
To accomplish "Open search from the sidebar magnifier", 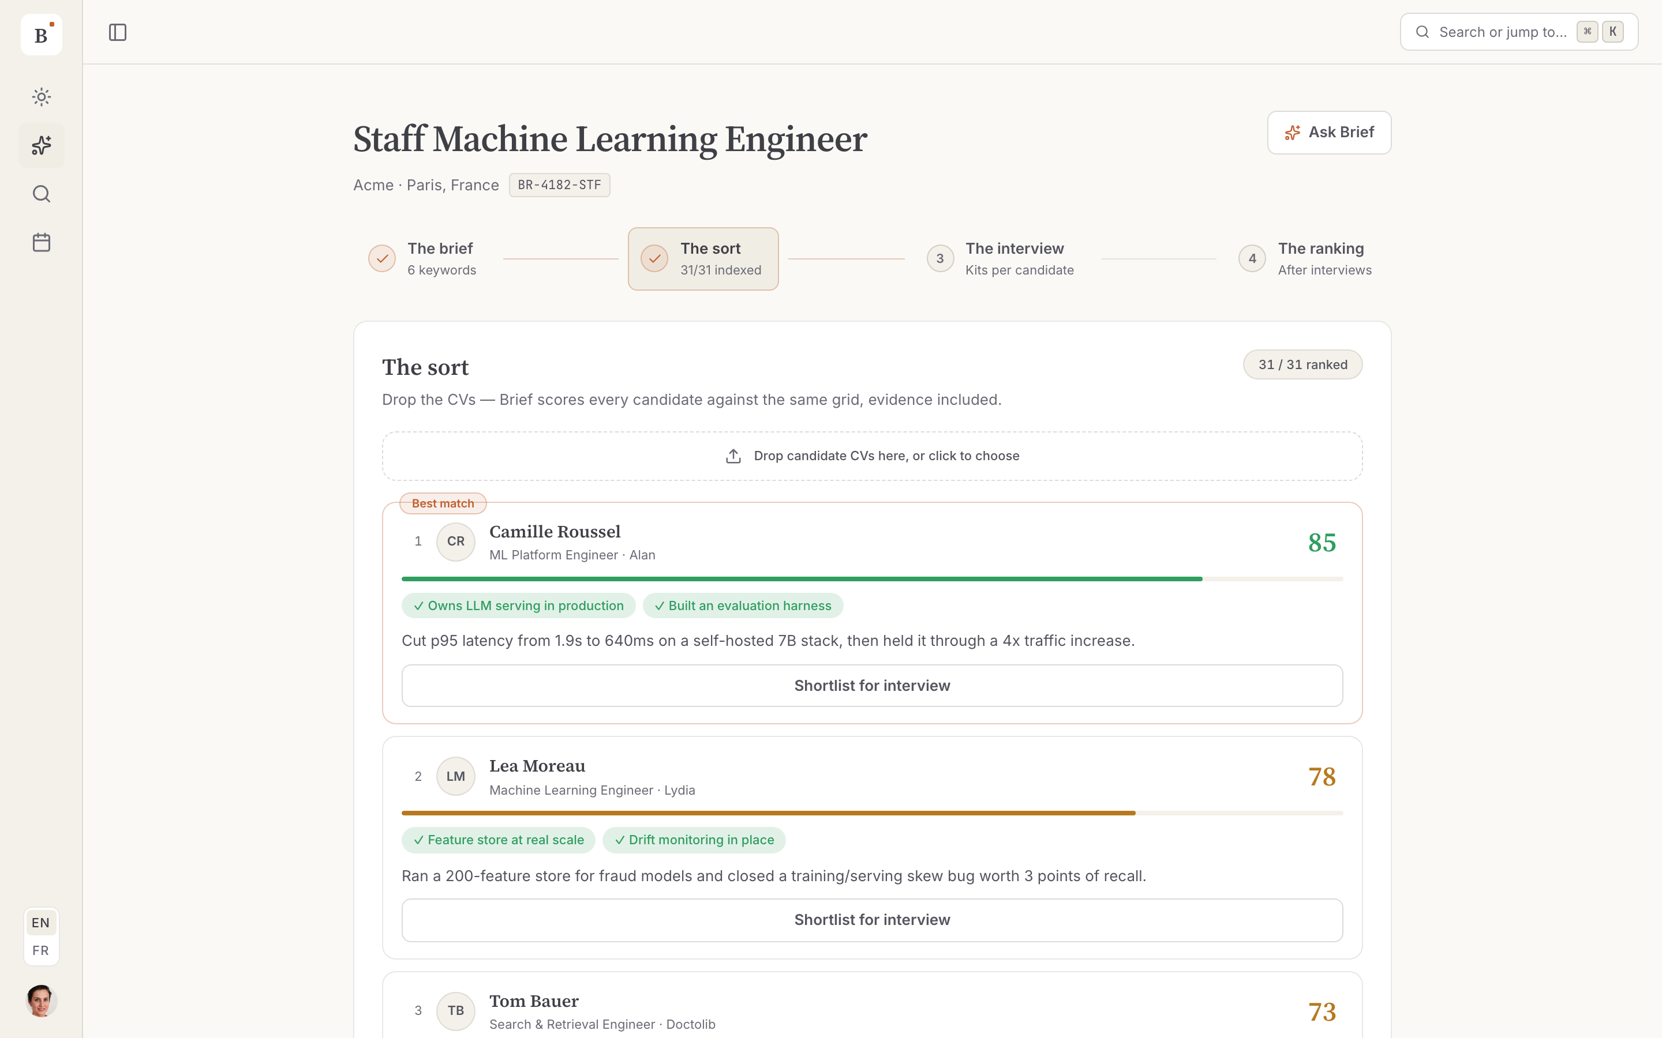I will click(41, 194).
